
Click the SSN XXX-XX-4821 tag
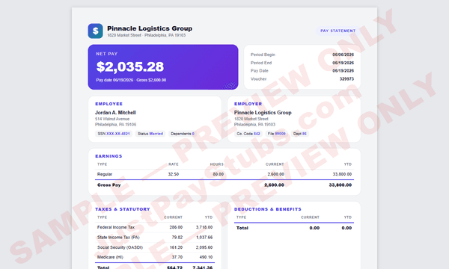pos(114,134)
